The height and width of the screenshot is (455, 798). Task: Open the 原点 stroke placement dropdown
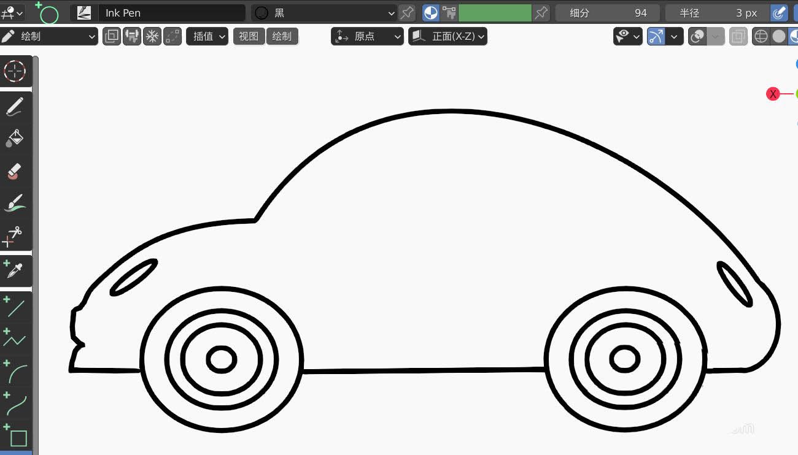pos(367,36)
